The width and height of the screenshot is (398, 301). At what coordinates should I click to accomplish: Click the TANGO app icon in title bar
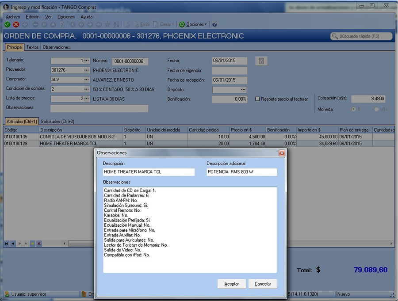click(6, 7)
